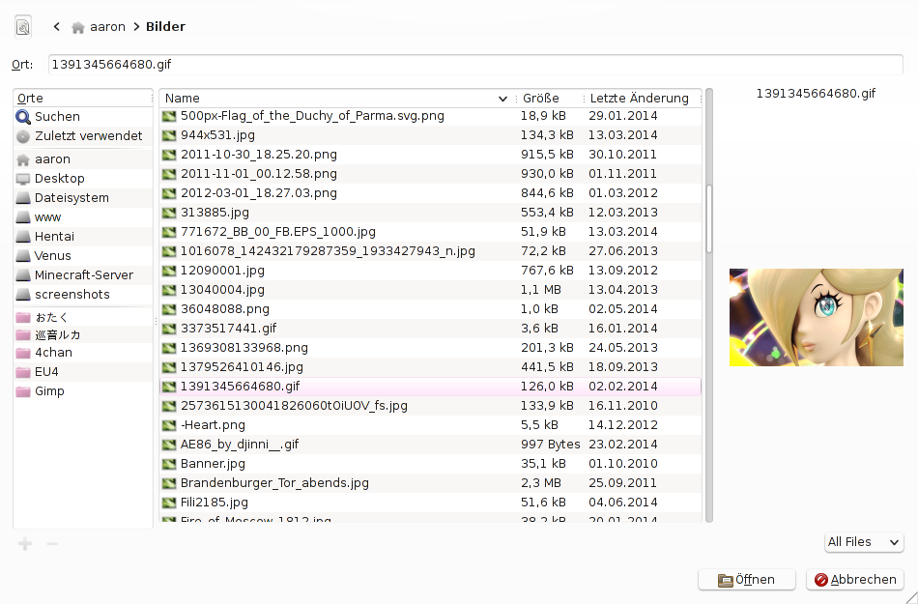Open the 4chan bookmark folder
Image resolution: width=918 pixels, height=604 pixels.
[82, 353]
